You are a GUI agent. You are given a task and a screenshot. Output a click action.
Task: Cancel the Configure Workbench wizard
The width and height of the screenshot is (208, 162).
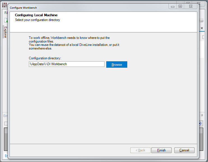click(x=184, y=150)
